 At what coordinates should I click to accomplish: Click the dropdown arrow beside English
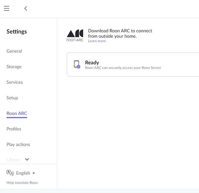click(34, 173)
